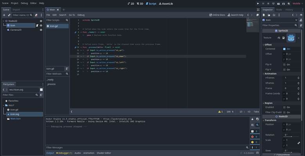Collapse the Node2D tree root

(4, 21)
